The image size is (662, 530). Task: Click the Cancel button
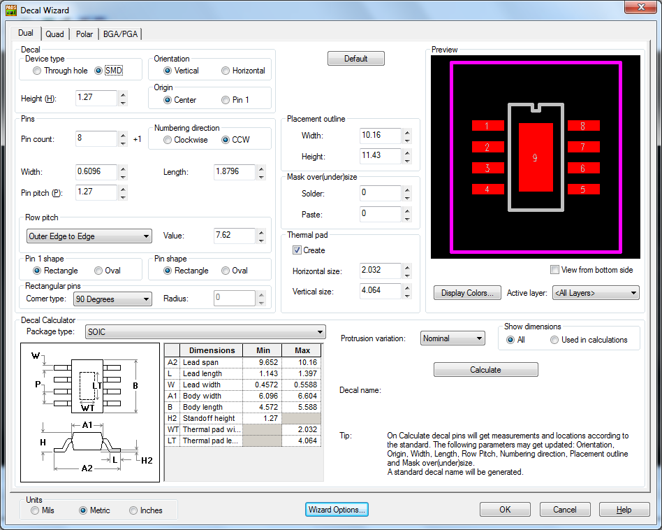(x=565, y=510)
